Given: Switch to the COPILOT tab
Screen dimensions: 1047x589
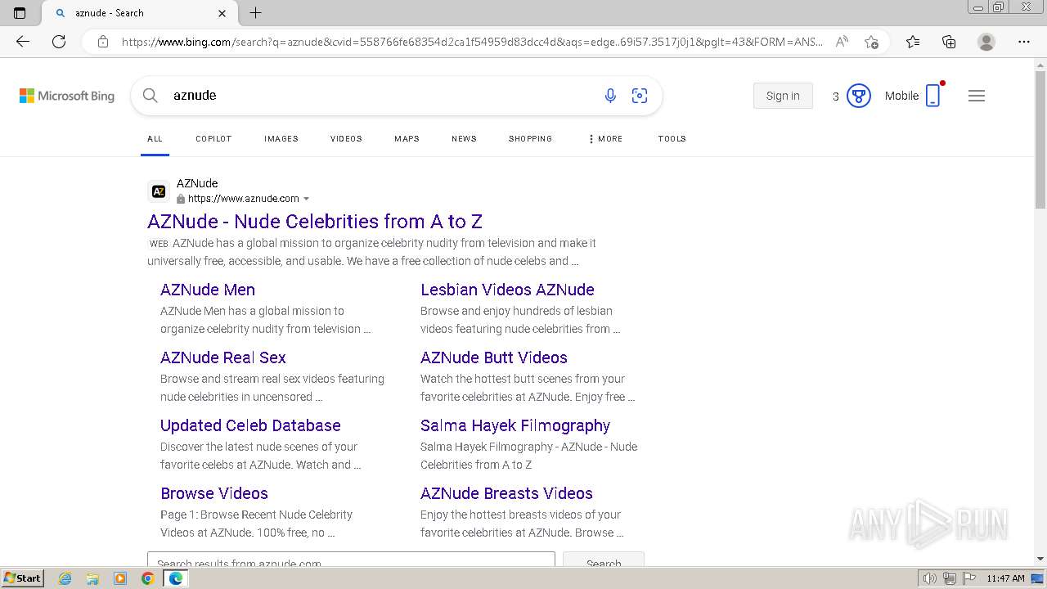Looking at the screenshot, I should 213,139.
